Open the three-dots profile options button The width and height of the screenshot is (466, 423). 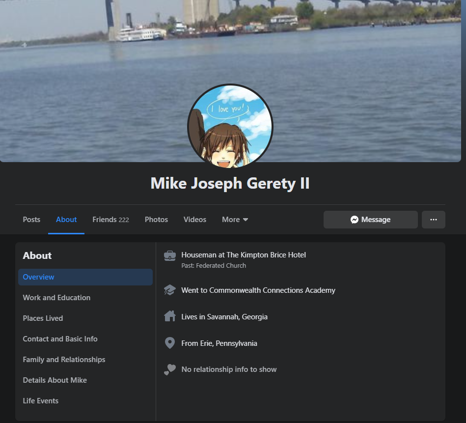(x=433, y=220)
